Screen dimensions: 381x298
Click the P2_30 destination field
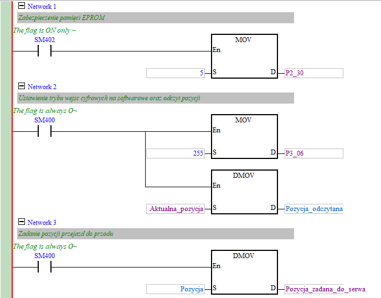[313, 73]
